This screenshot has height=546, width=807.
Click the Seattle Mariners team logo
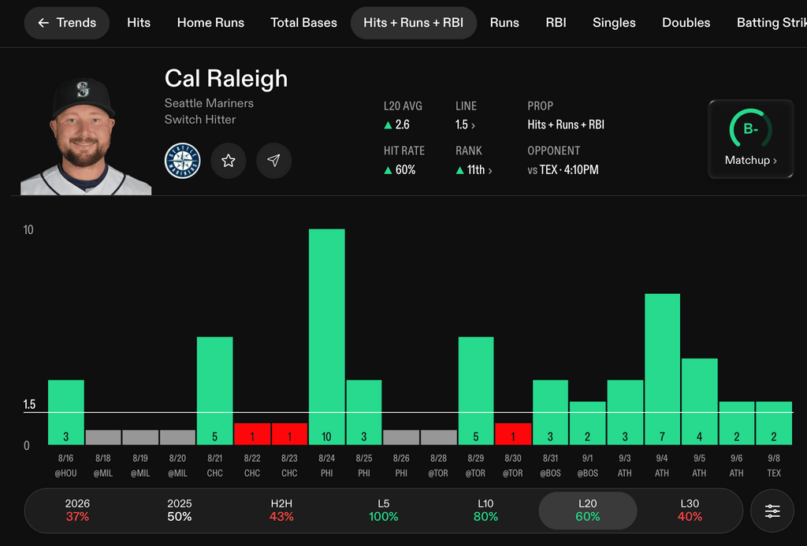(x=182, y=161)
